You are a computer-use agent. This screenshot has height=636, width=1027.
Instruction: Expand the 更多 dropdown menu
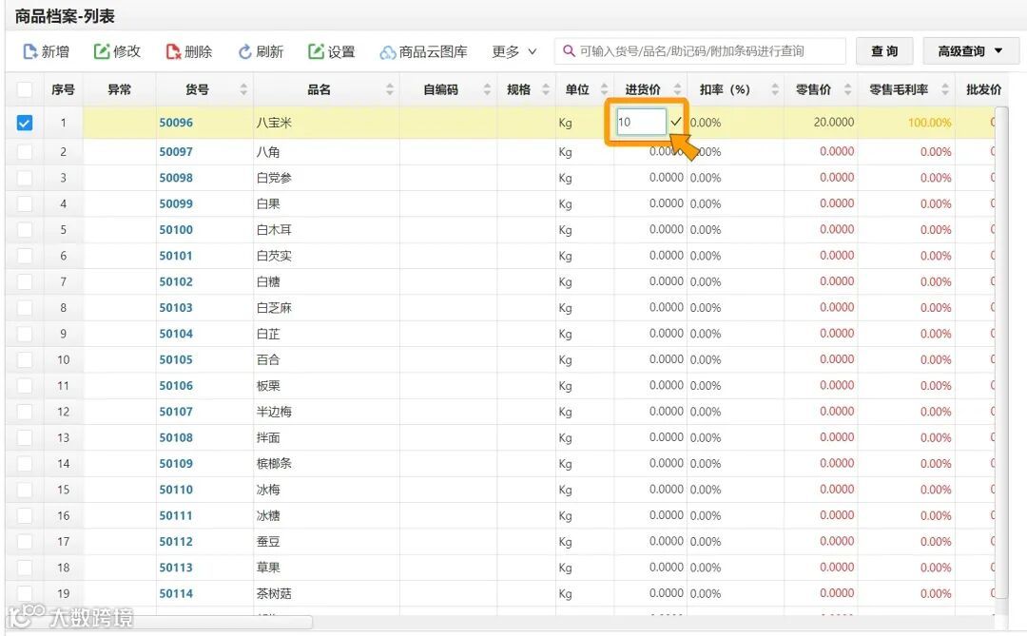pyautogui.click(x=514, y=51)
